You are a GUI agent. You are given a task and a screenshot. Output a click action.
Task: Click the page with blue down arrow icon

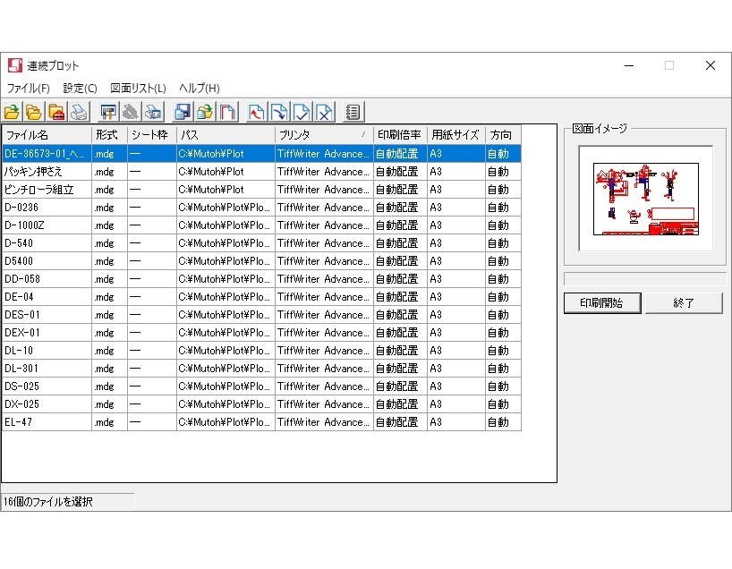coord(278,112)
